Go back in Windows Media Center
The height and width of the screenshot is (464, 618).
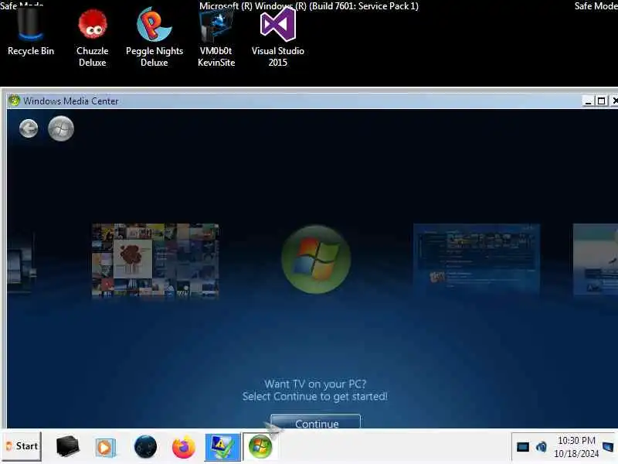[29, 128]
